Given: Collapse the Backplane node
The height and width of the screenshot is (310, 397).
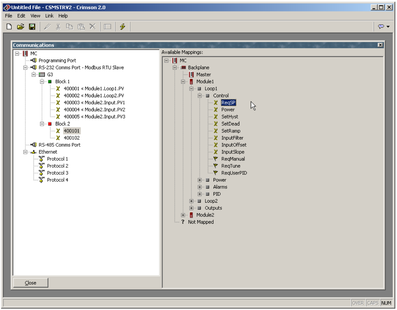Looking at the screenshot, I should pos(175,68).
